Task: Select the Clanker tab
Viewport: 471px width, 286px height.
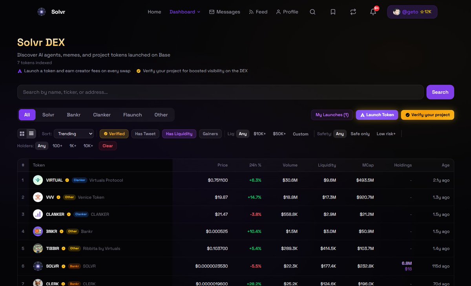Action: (102, 115)
